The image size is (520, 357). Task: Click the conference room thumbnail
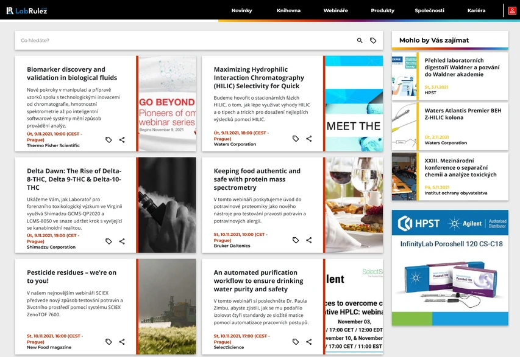[404, 177]
